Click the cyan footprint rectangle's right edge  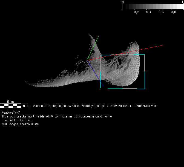coord(144,71)
